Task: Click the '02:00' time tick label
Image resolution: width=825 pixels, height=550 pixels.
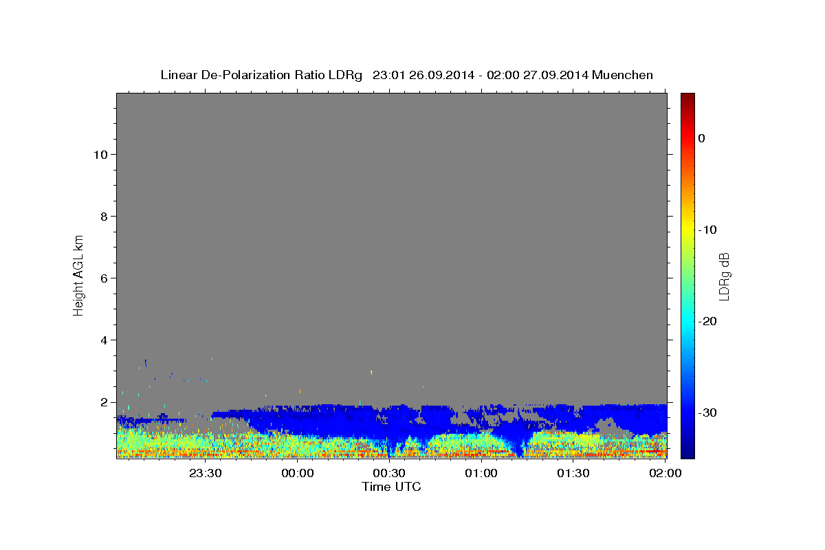Action: coord(665,473)
